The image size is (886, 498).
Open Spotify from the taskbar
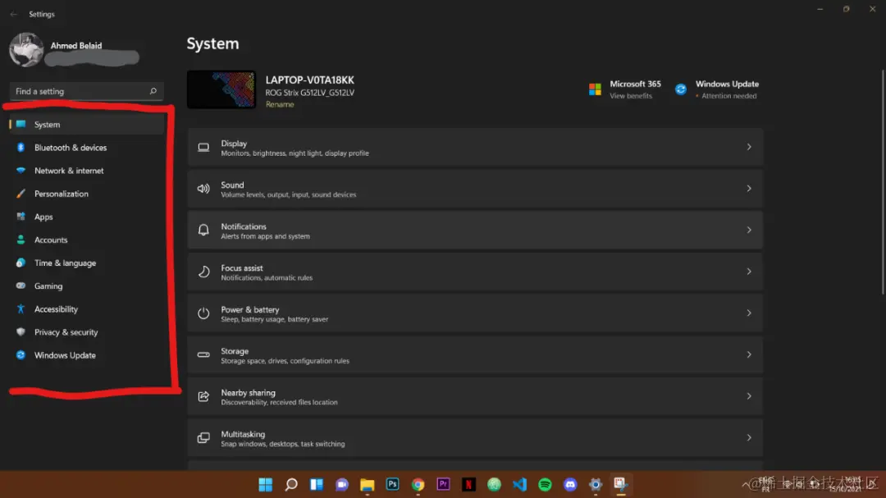[546, 484]
